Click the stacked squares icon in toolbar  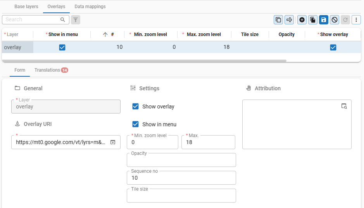(278, 20)
